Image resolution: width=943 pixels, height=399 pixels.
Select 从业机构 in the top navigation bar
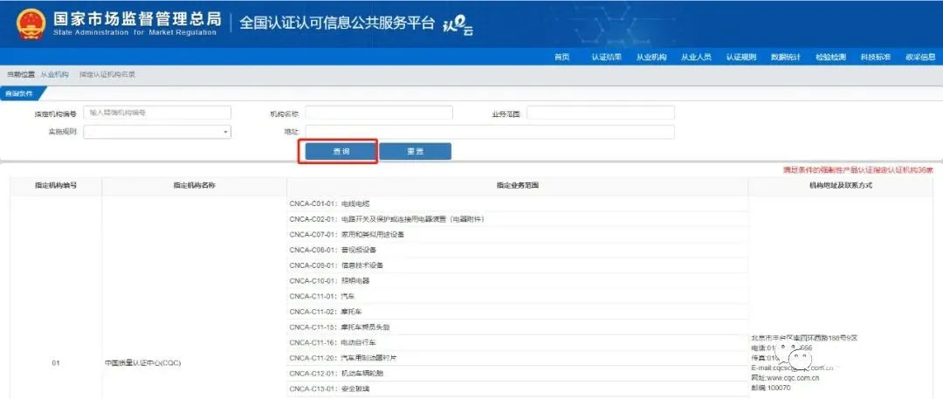click(x=650, y=57)
